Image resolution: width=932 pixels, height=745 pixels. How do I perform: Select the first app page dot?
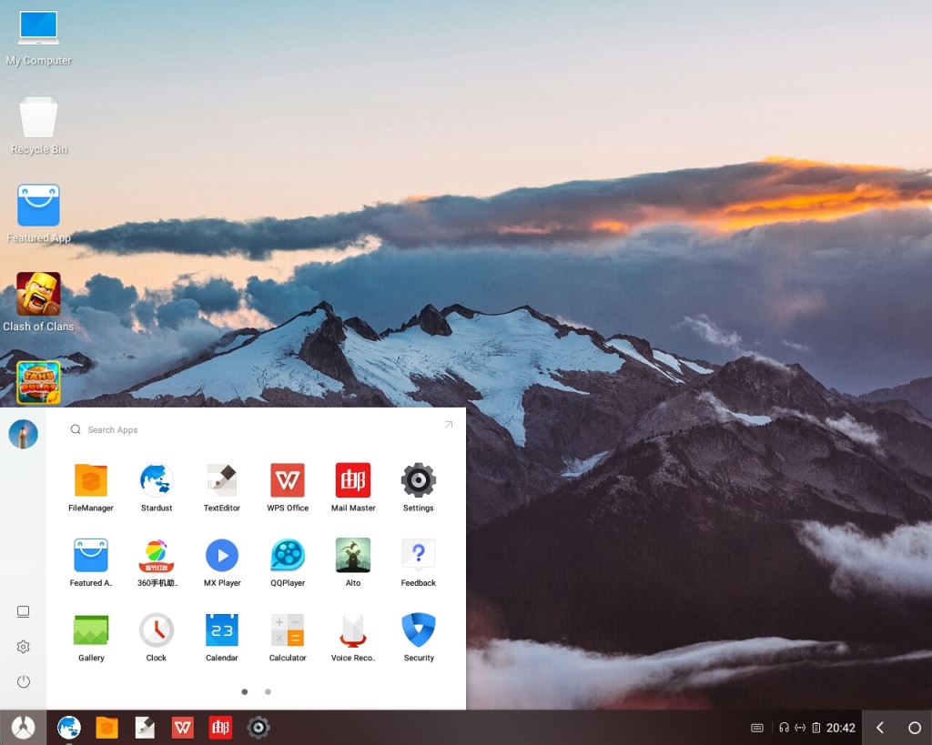(x=244, y=691)
